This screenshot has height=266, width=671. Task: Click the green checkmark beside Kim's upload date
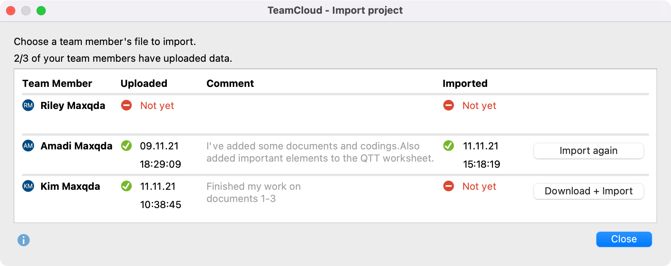click(126, 186)
